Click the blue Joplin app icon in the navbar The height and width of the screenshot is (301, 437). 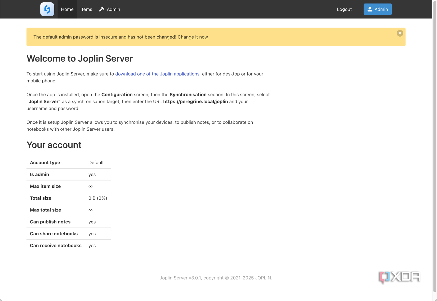pos(47,9)
